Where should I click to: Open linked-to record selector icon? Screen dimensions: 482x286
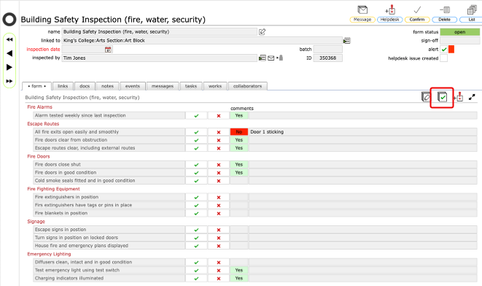[347, 41]
